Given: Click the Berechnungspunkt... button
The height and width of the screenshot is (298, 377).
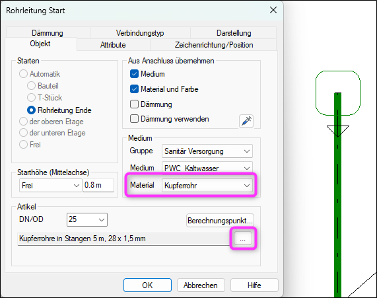Looking at the screenshot, I should point(220,221).
